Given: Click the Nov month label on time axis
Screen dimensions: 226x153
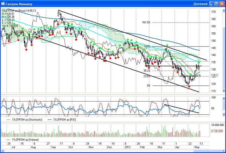Looking at the screenshot, I should (92, 147).
